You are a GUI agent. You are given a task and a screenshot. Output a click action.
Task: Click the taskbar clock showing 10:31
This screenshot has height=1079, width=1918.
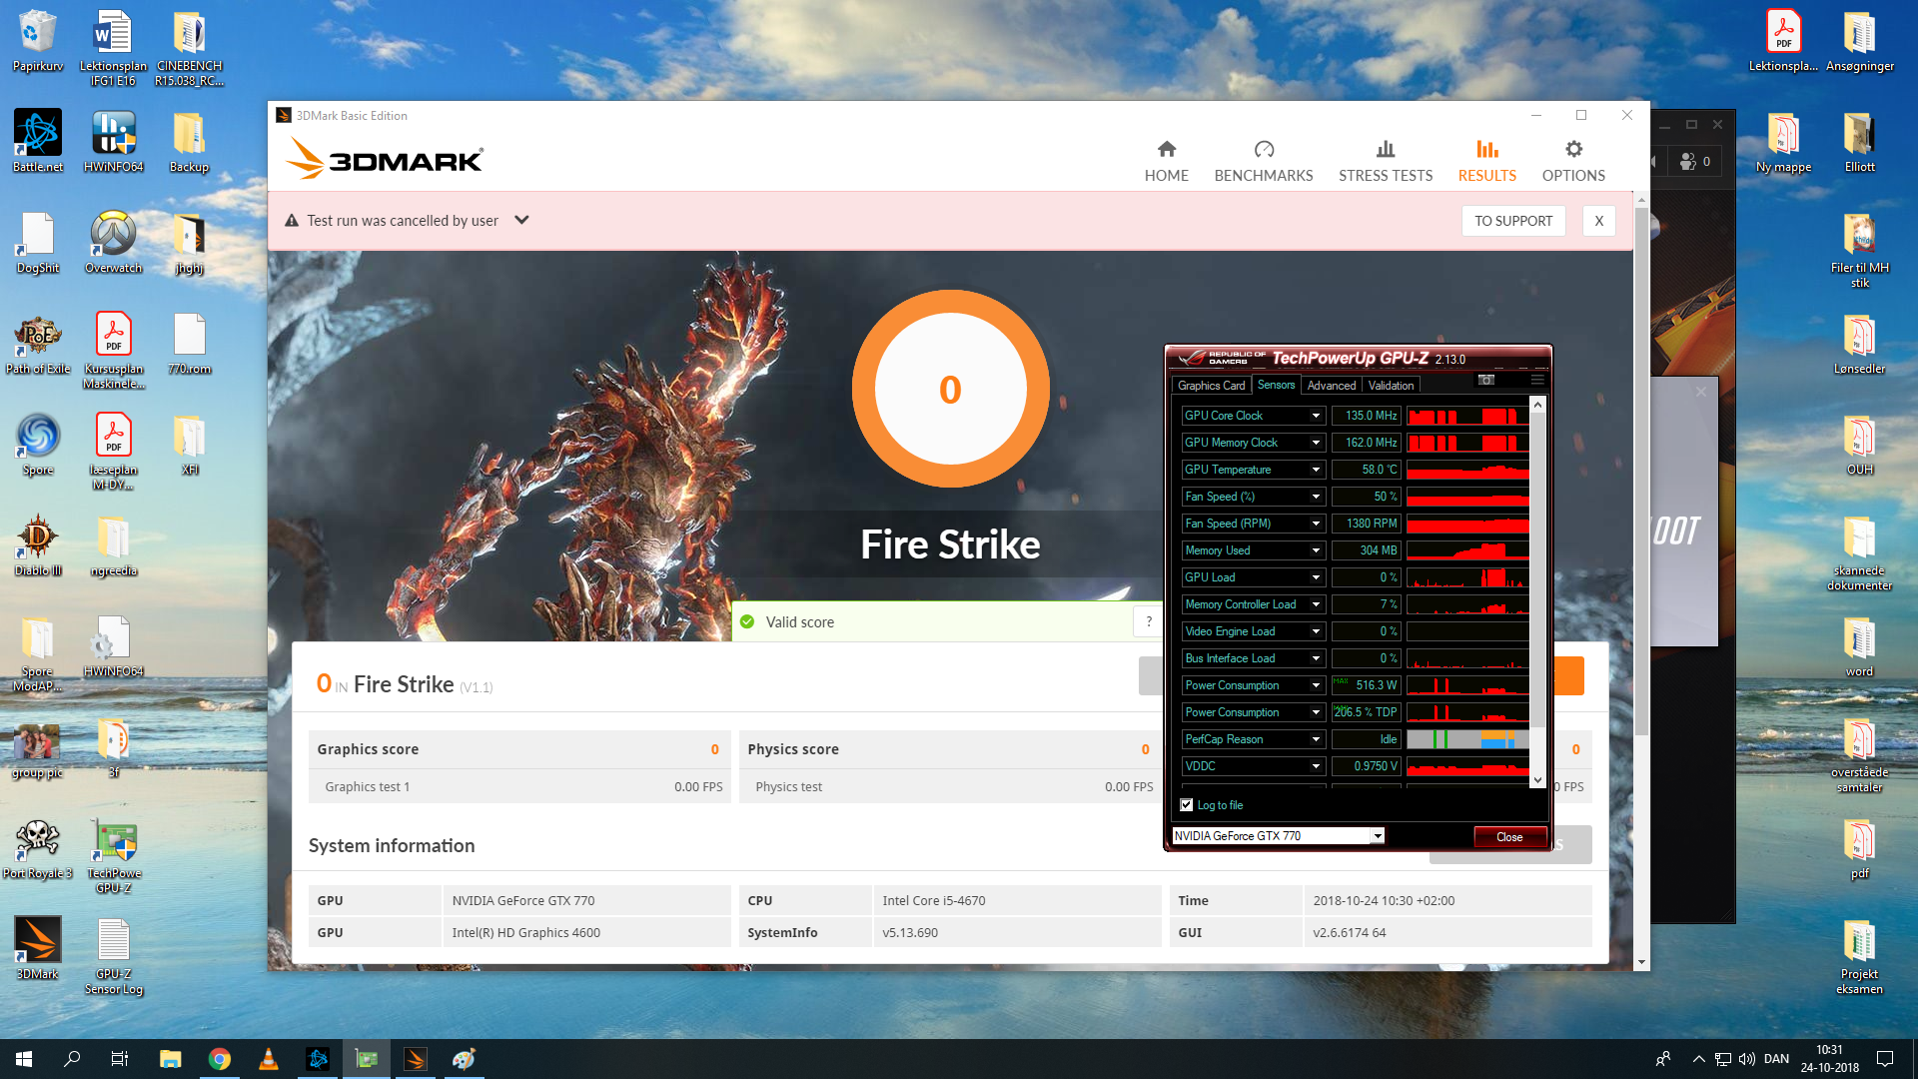pyautogui.click(x=1829, y=1059)
